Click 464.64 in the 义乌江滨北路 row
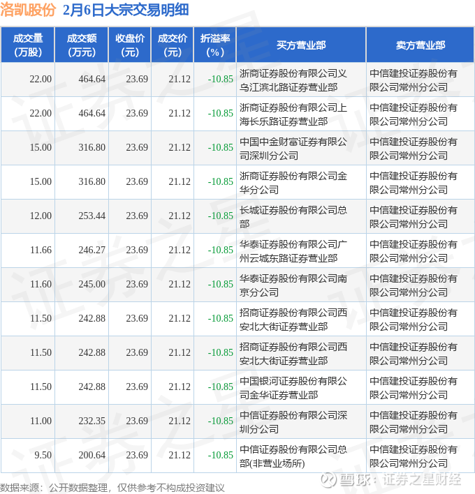This screenshot has height=494, width=475. [x=92, y=79]
